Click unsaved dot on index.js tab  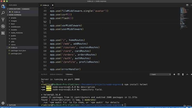point(52,5)
